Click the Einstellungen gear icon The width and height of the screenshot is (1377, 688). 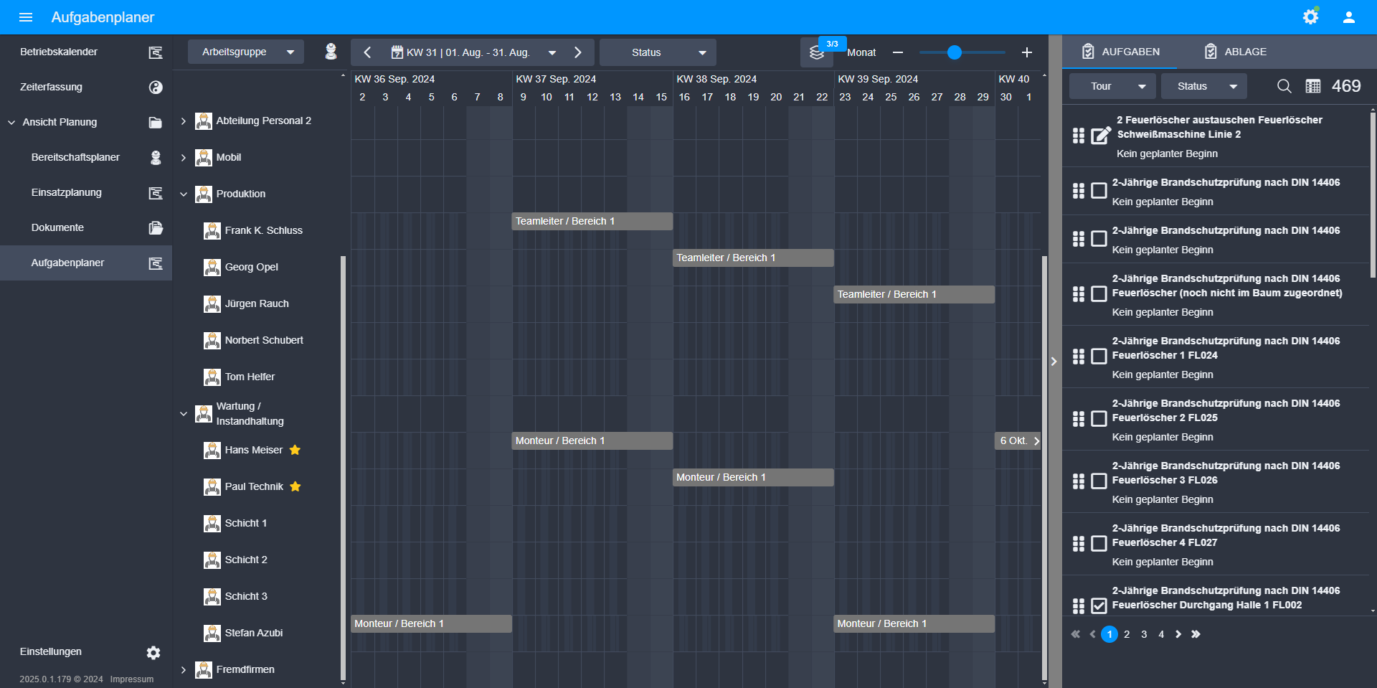click(153, 653)
